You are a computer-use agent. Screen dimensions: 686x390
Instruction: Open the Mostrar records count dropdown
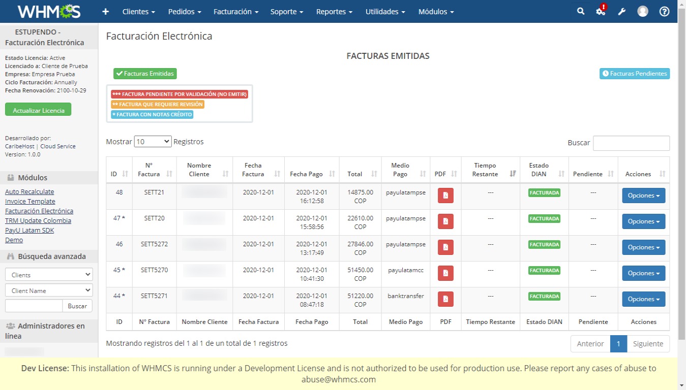click(153, 142)
